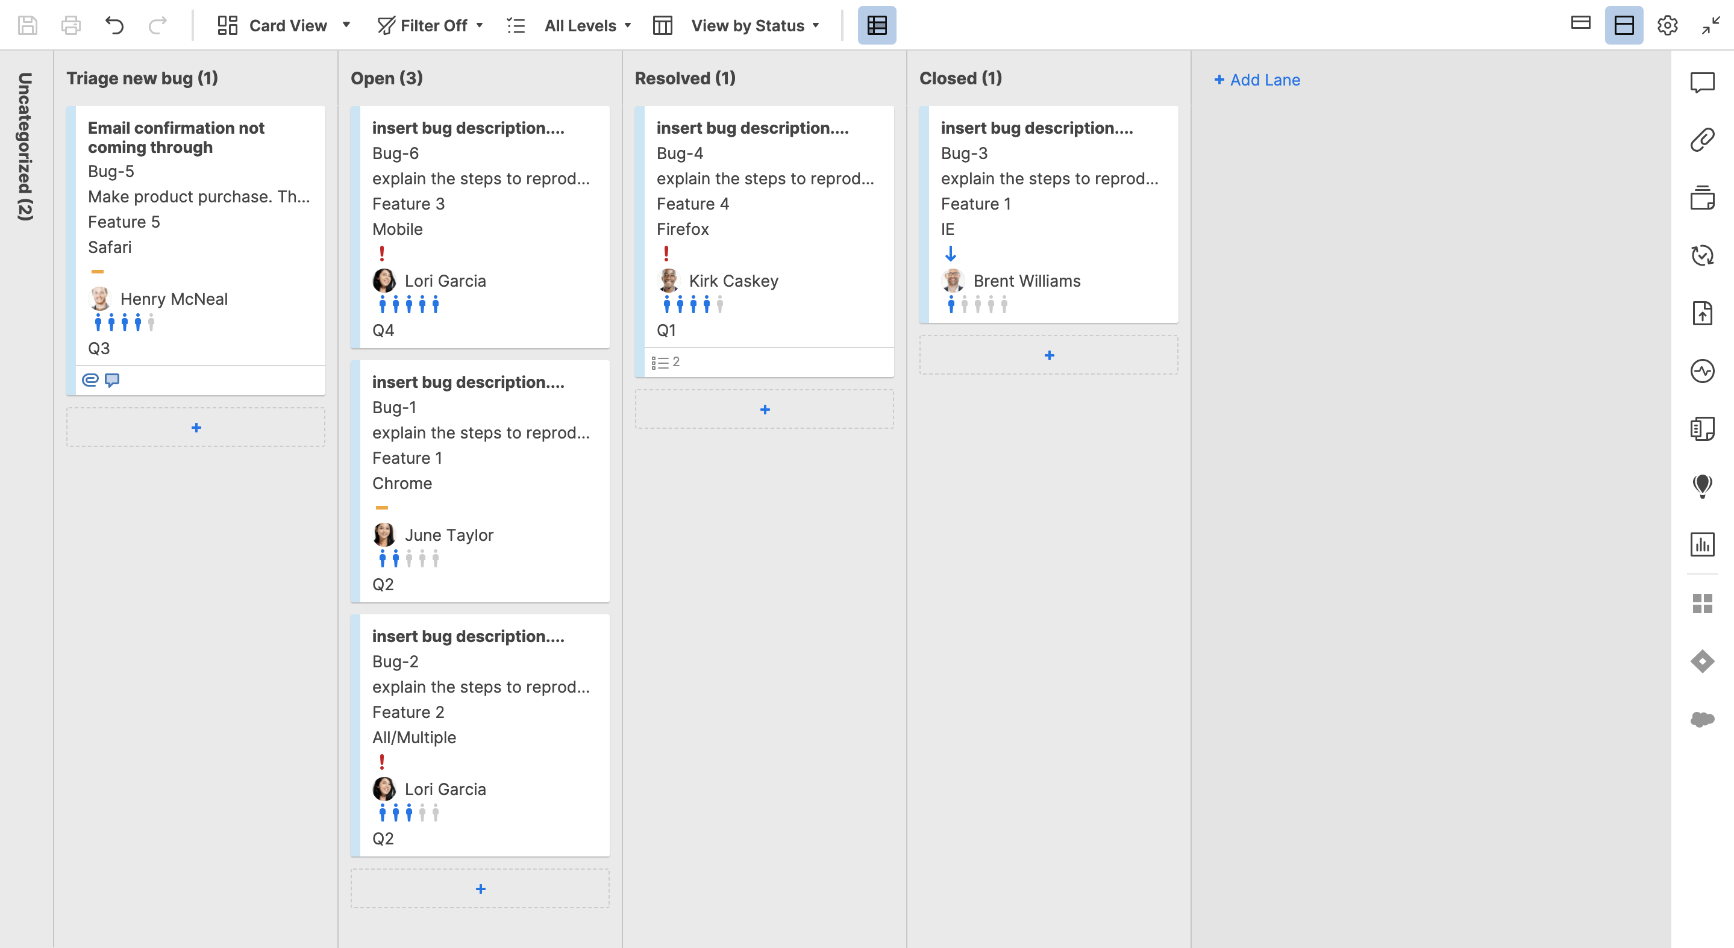Open the conversations speech bubble panel

1701,83
